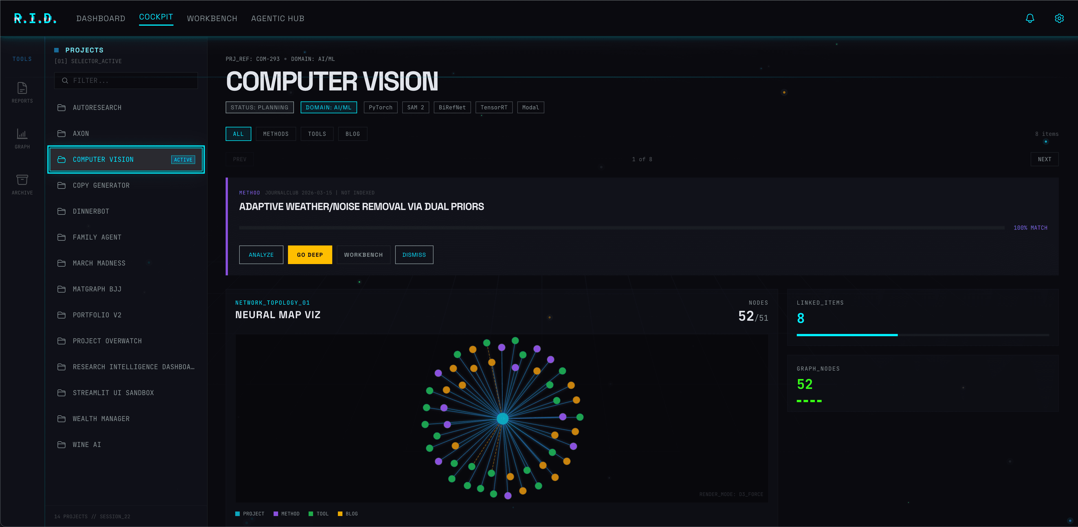The height and width of the screenshot is (527, 1078).
Task: Open settings with the gear icon
Action: [1059, 18]
